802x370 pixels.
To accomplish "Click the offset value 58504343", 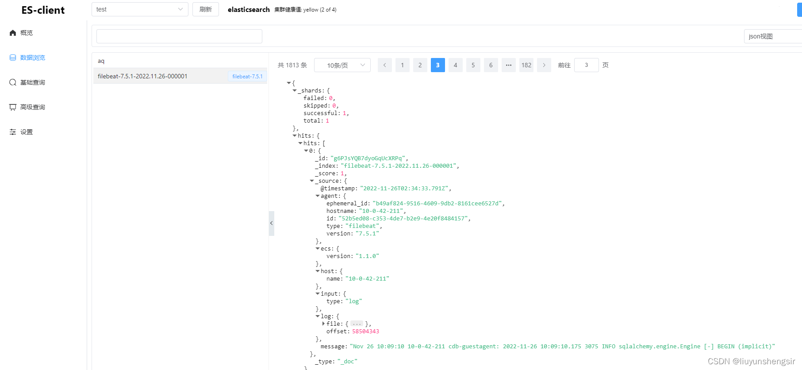I will 365,331.
